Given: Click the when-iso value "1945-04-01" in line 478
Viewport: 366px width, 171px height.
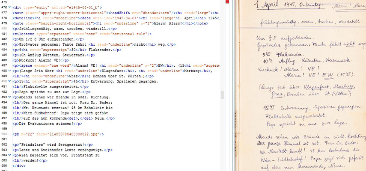Looking at the screenshot, I should click(x=126, y=18).
